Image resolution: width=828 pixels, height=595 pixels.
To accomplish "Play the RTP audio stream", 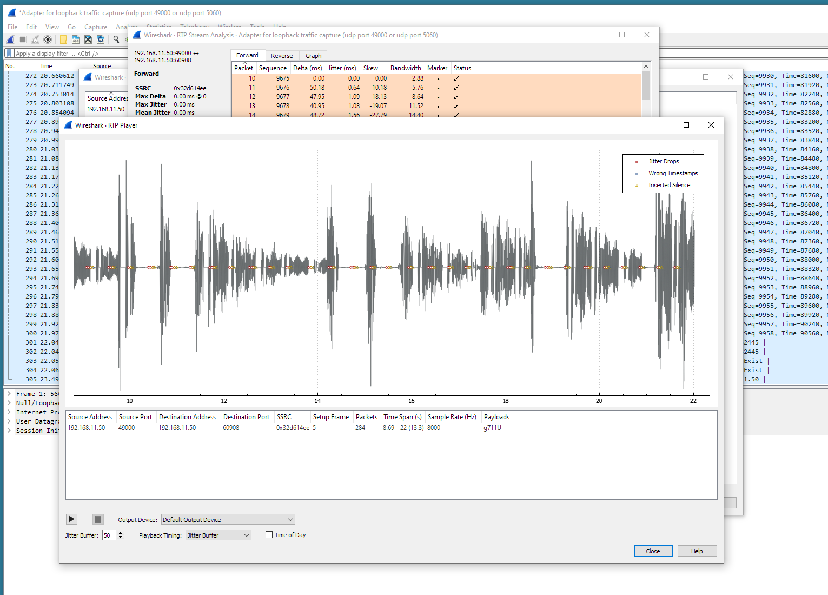I will (x=71, y=519).
